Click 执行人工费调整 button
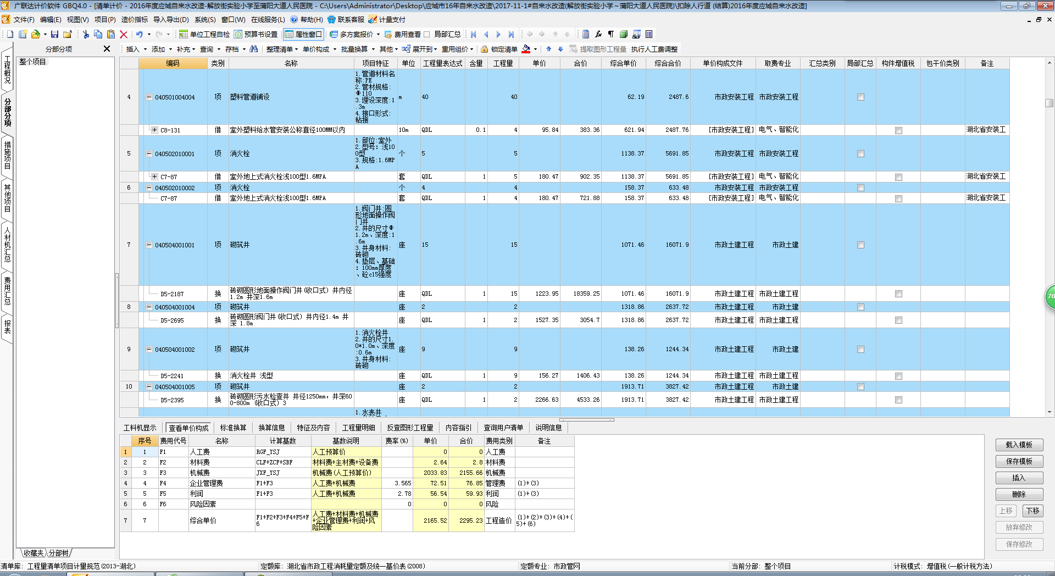 pos(654,49)
